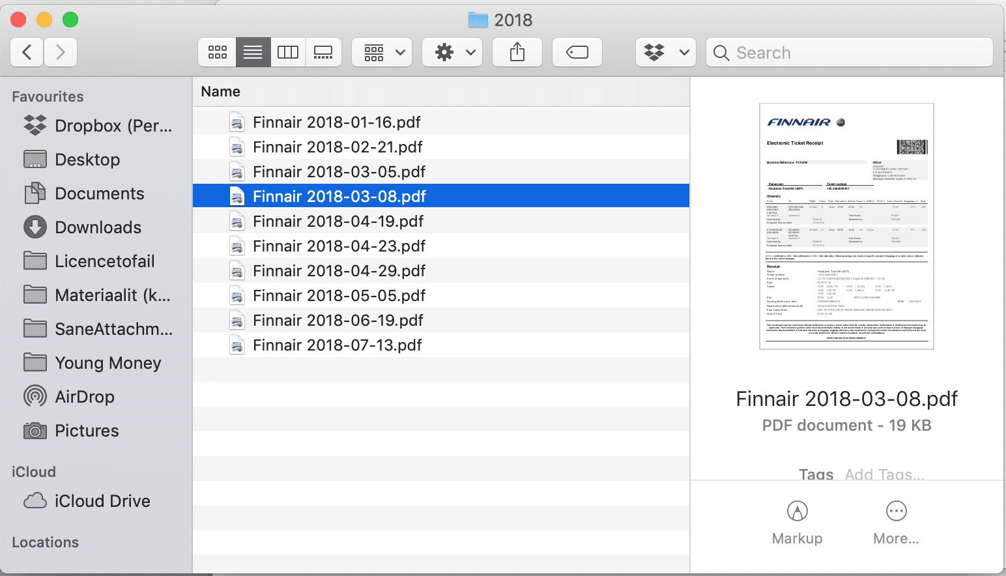
Task: Click the PDF icon of Finnair 2018-07-13.pdf
Action: (237, 345)
